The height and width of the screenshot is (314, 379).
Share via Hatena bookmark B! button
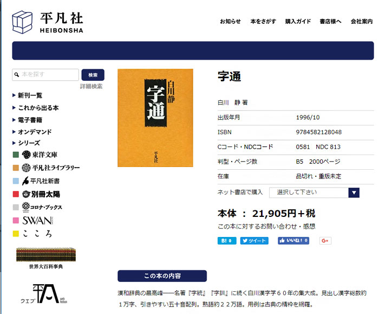pos(227,241)
